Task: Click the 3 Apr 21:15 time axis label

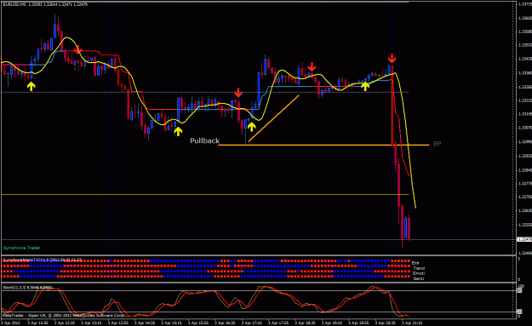Action: pos(412,323)
